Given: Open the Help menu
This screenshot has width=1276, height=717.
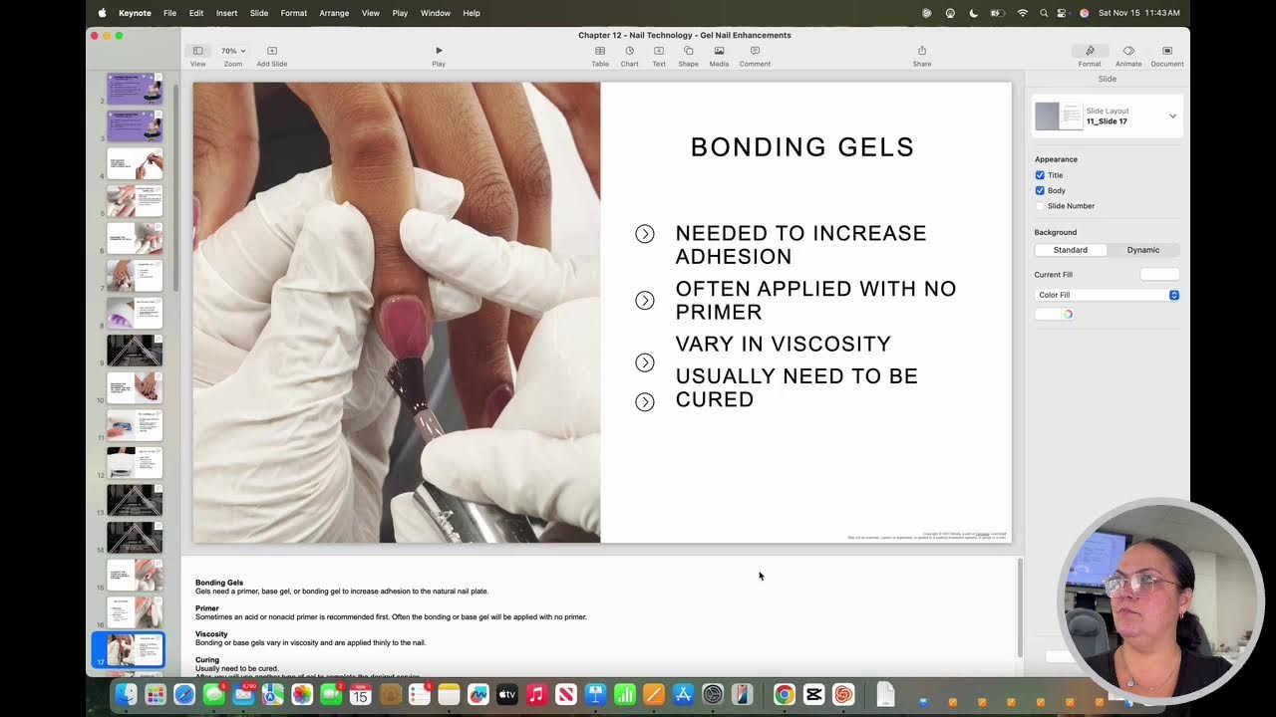Looking at the screenshot, I should tap(472, 13).
